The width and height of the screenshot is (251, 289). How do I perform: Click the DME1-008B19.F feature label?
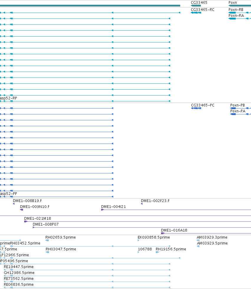click(27, 201)
